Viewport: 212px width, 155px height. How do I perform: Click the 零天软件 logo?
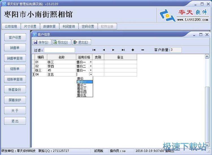[184, 15]
